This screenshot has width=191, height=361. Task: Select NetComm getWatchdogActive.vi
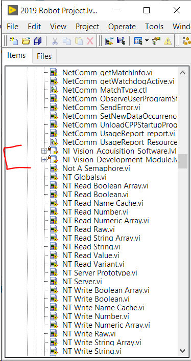[118, 81]
